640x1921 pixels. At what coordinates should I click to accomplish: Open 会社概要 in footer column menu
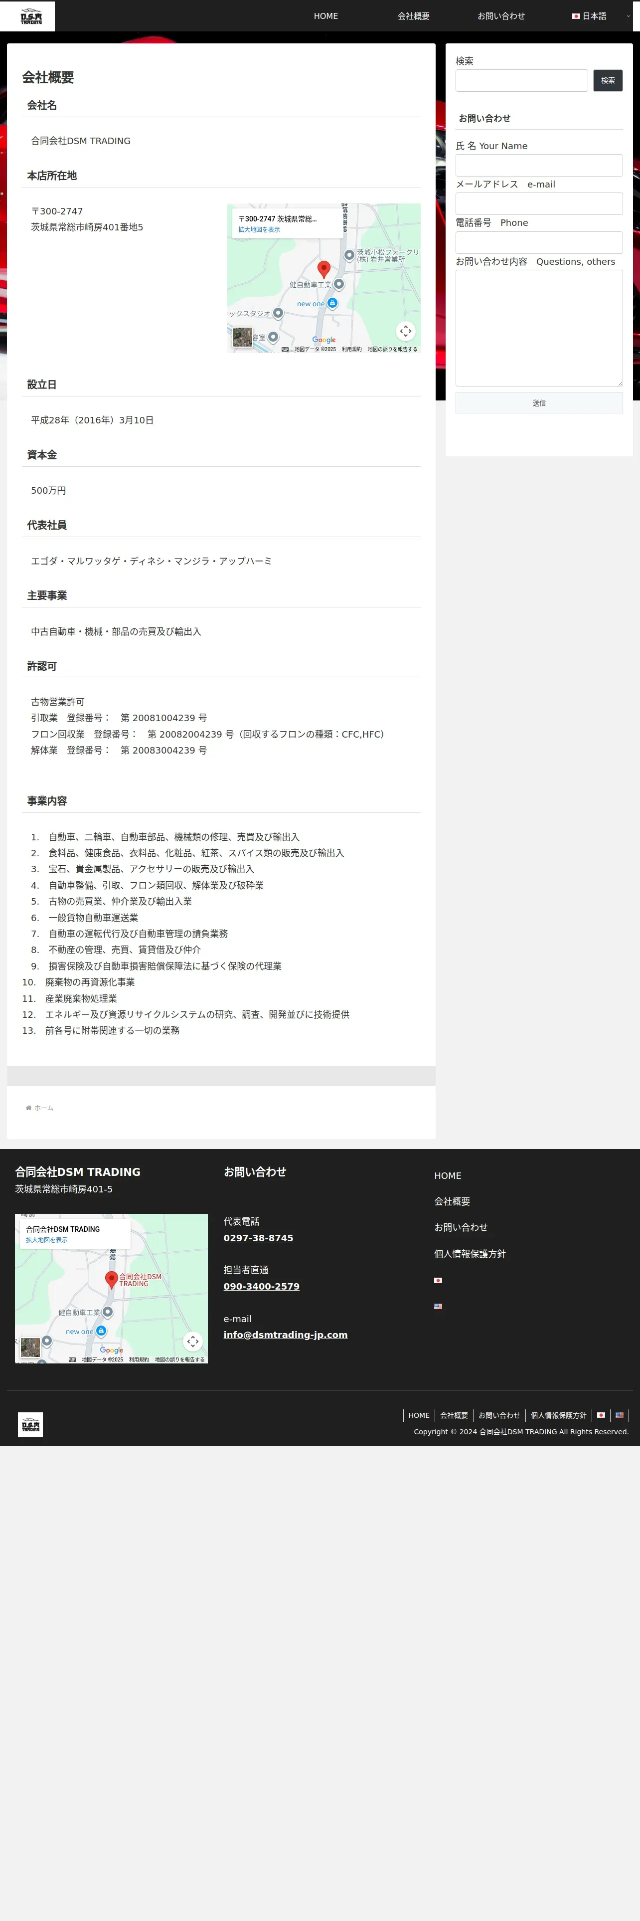click(452, 1201)
